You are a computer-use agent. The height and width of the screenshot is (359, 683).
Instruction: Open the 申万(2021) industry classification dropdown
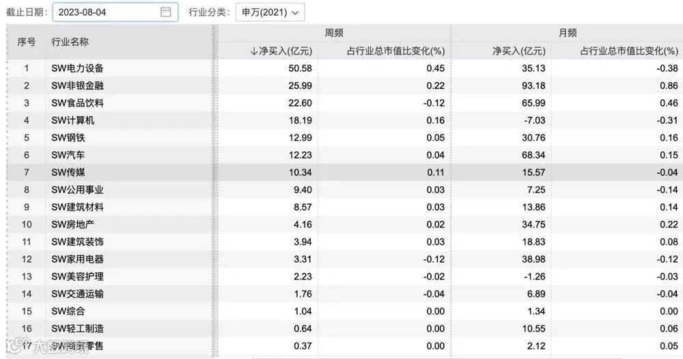[x=270, y=12]
